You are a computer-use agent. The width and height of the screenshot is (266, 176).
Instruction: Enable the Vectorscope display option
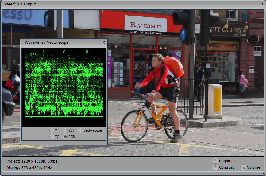(80, 130)
